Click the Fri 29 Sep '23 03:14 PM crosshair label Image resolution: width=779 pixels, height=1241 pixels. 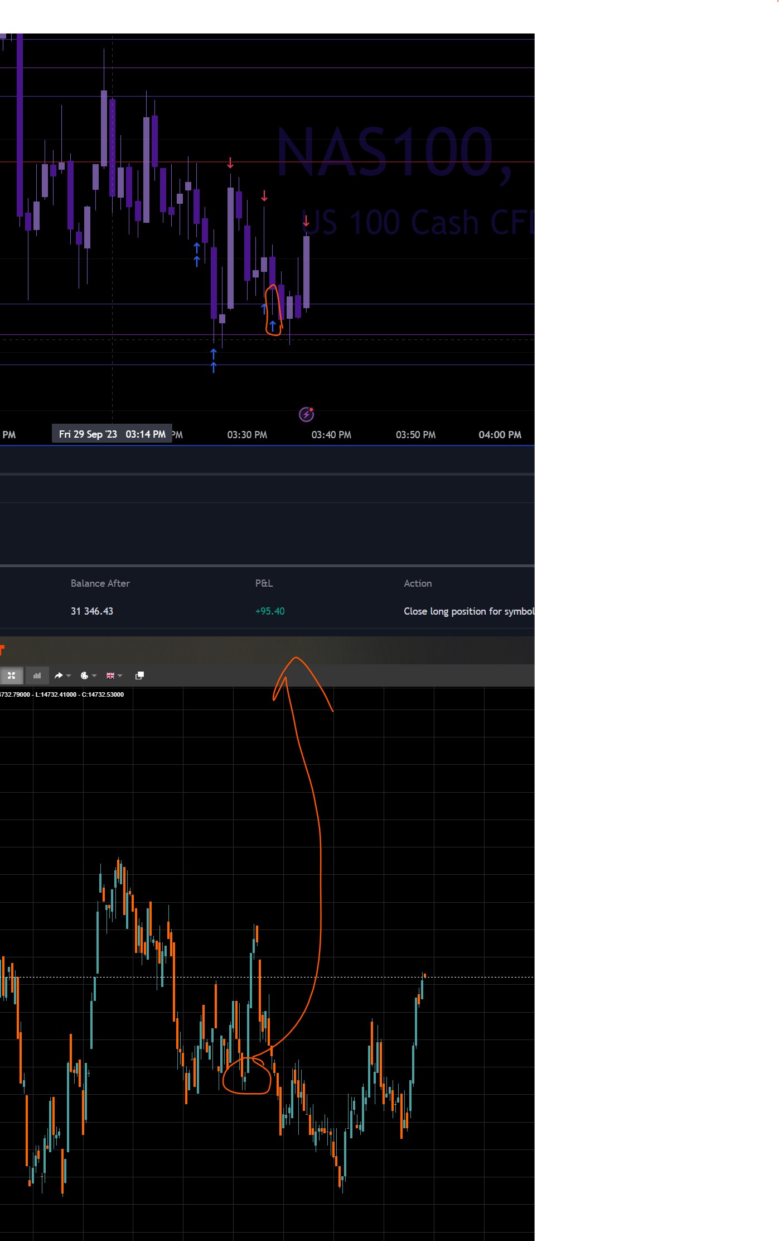[x=112, y=434]
